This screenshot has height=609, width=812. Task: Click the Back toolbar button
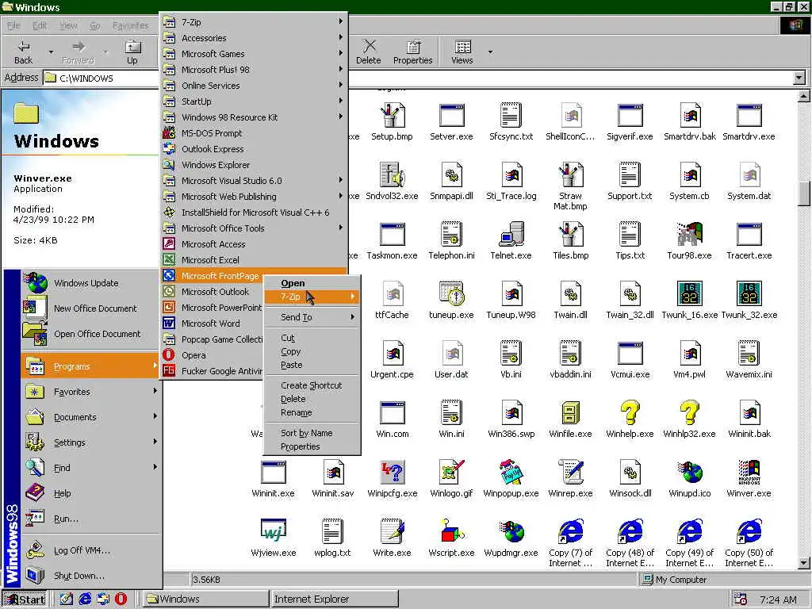(23, 52)
